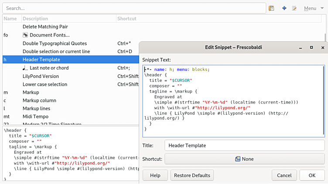Sort snippets by Name column header
This screenshot has height=184, width=328.
10,19
